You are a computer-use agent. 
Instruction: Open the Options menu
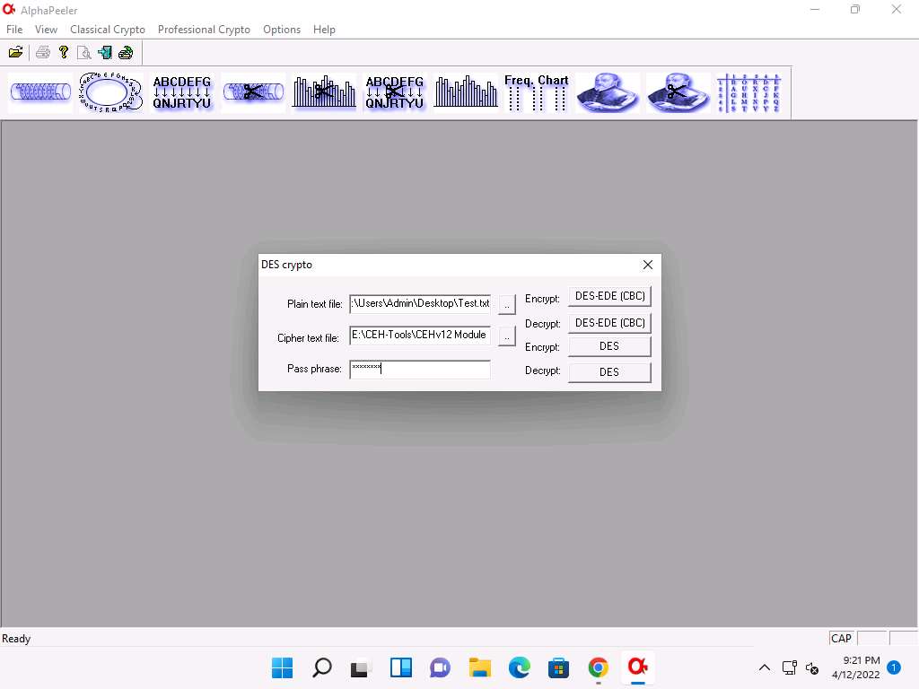tap(282, 30)
